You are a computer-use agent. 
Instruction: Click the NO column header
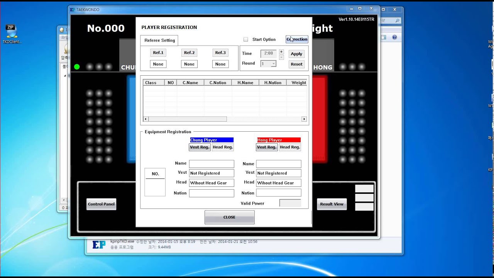171,83
